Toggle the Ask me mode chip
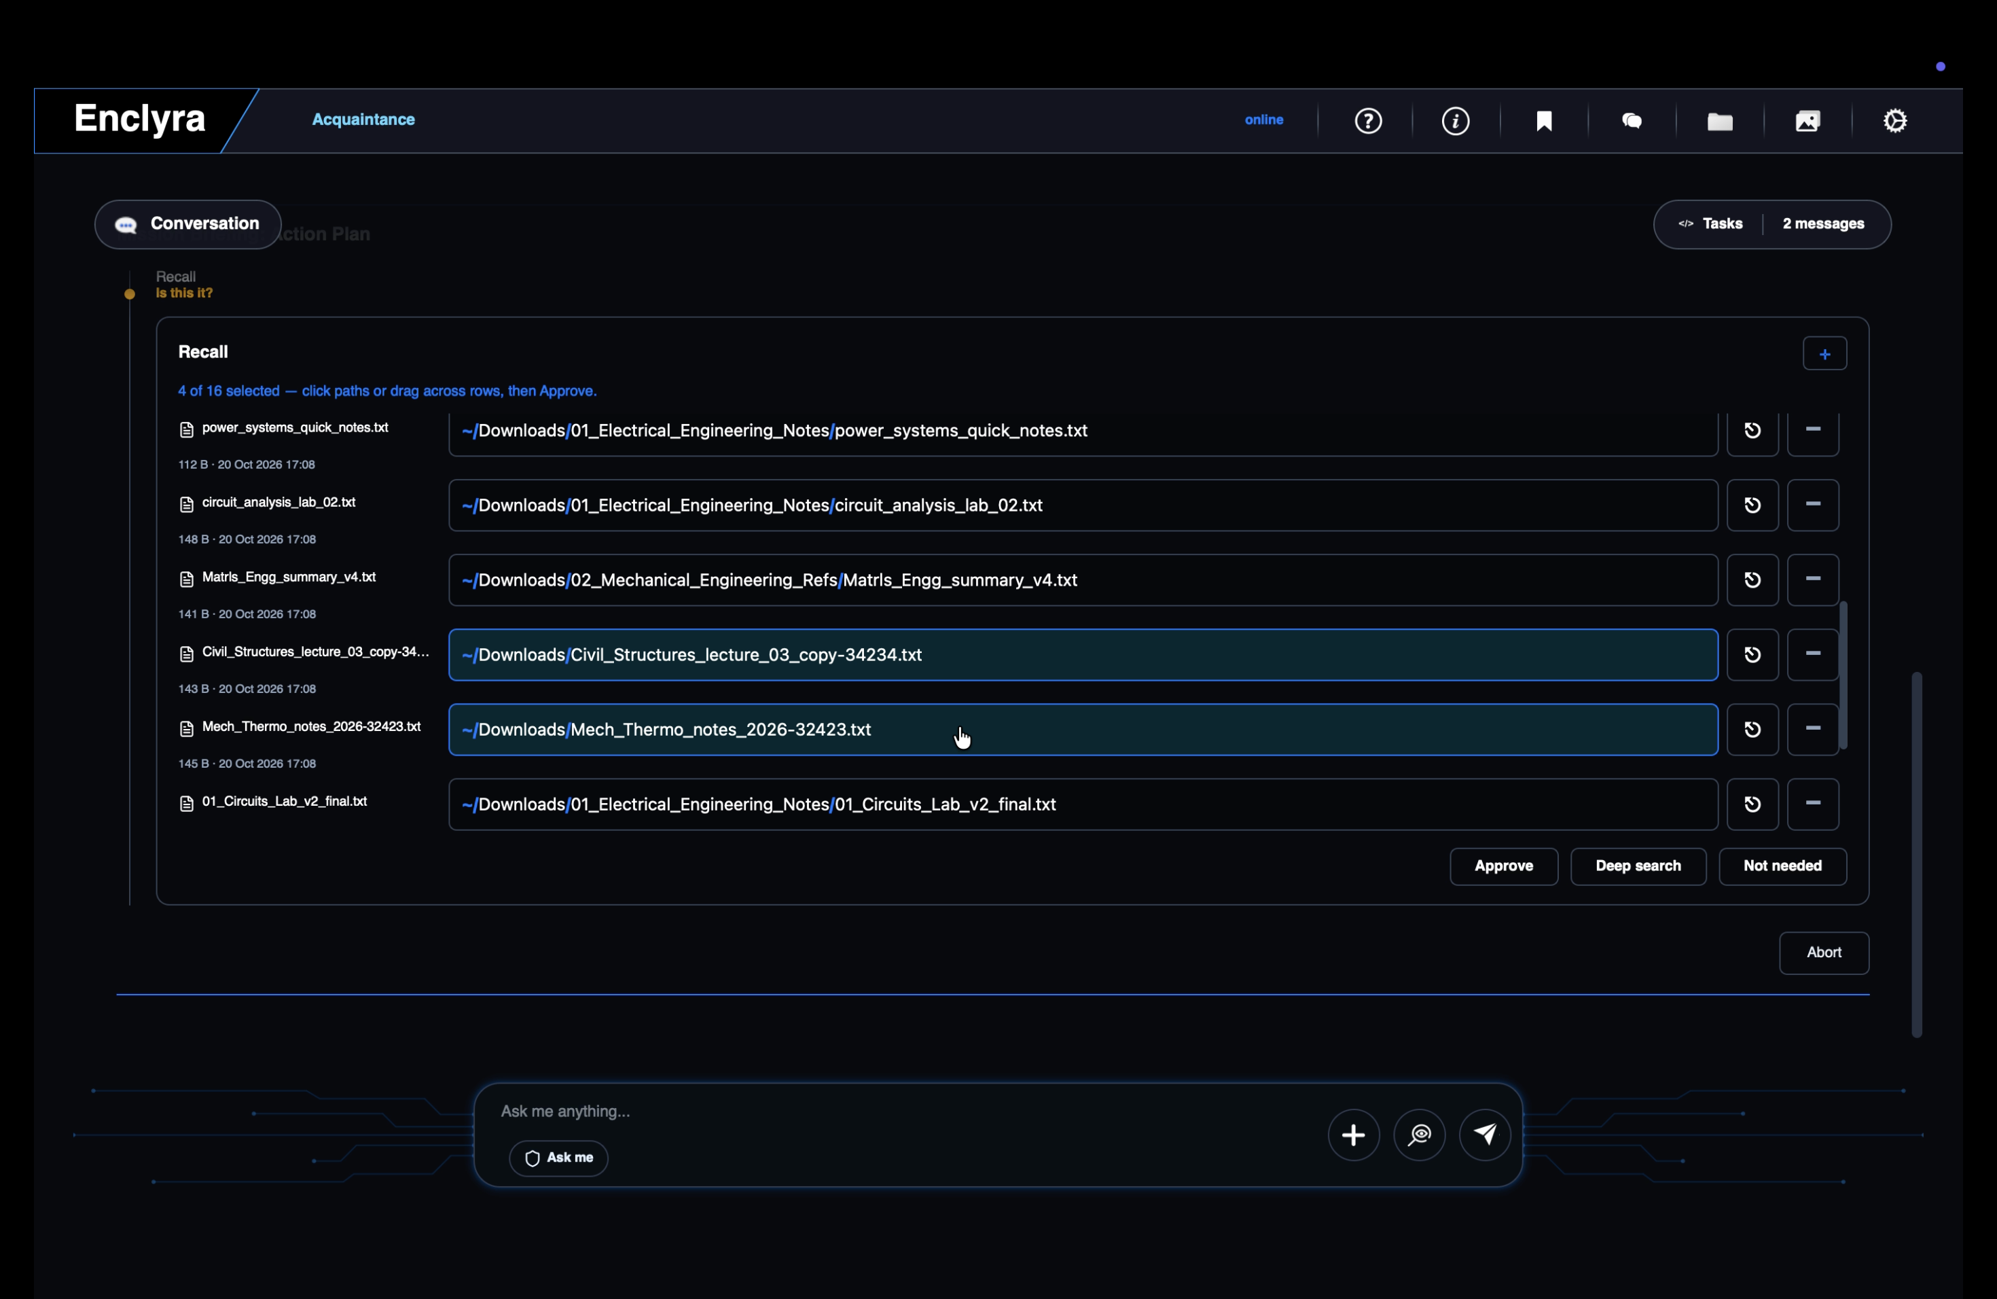Screen dimensions: 1997x1299 coord(559,1158)
